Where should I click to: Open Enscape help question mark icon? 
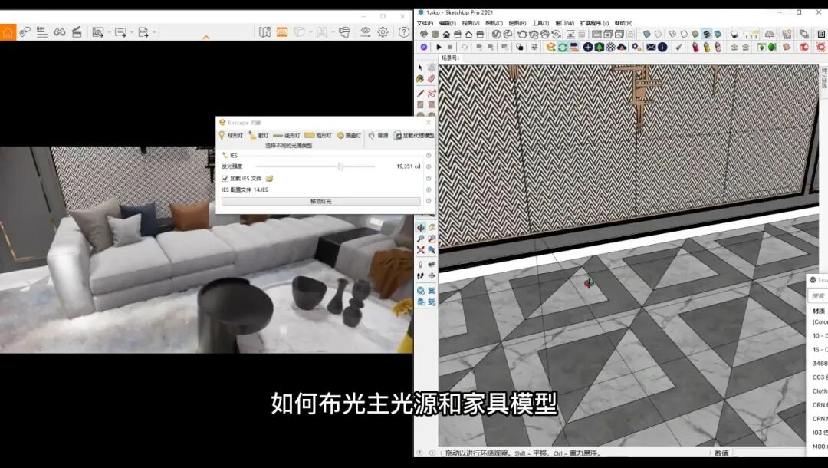tap(404, 32)
